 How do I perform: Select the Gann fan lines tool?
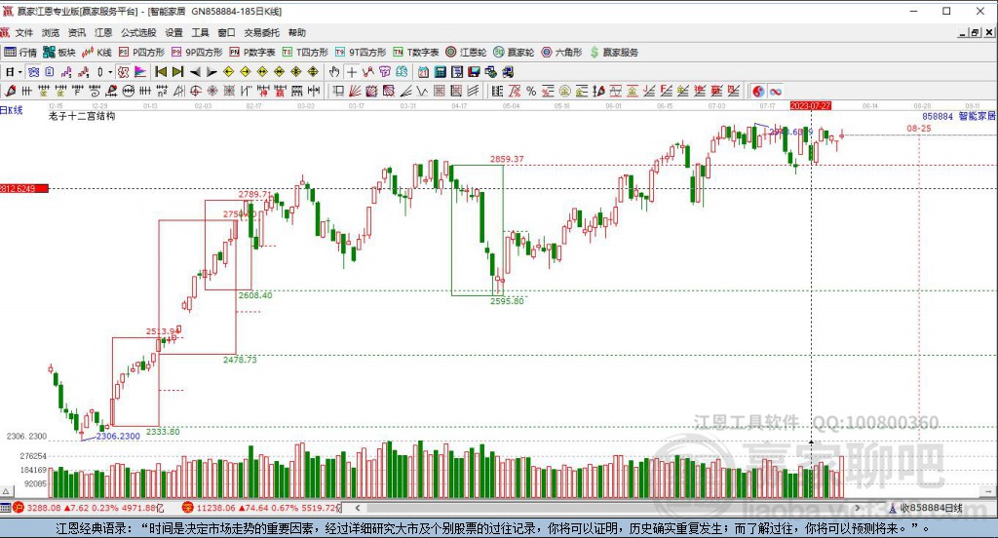tap(355, 91)
